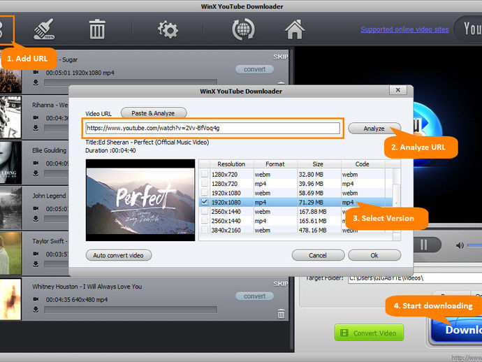
Task: Click the Pause playback button
Action: [x=423, y=245]
